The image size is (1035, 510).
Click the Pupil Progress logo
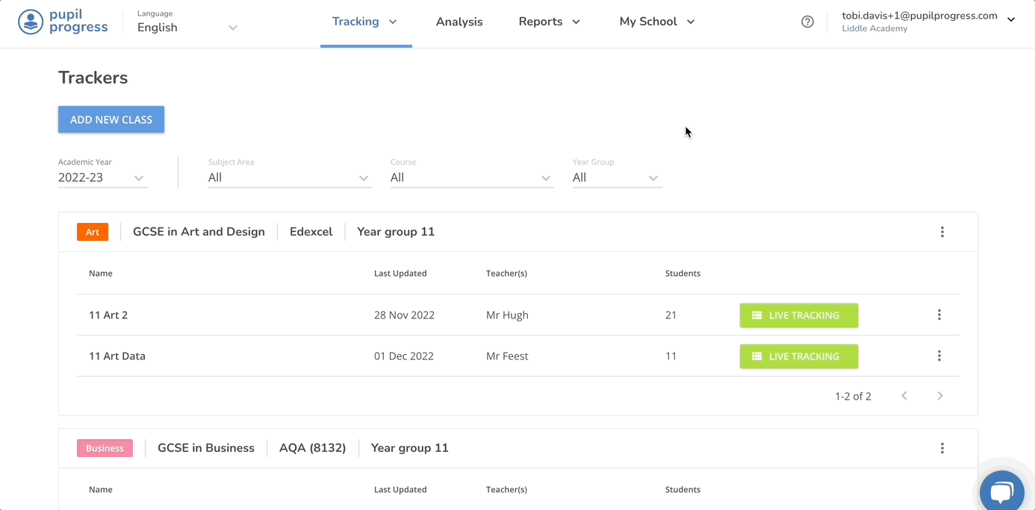tap(63, 22)
